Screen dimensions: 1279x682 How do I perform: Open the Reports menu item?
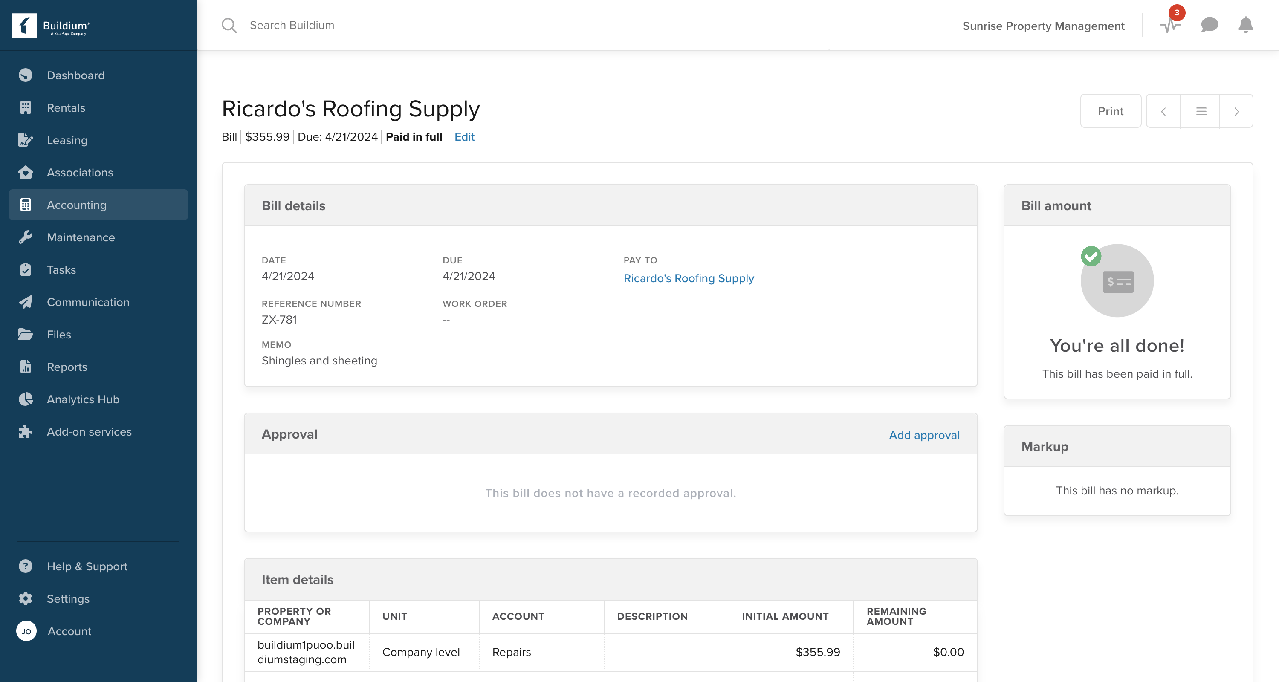[x=98, y=367]
